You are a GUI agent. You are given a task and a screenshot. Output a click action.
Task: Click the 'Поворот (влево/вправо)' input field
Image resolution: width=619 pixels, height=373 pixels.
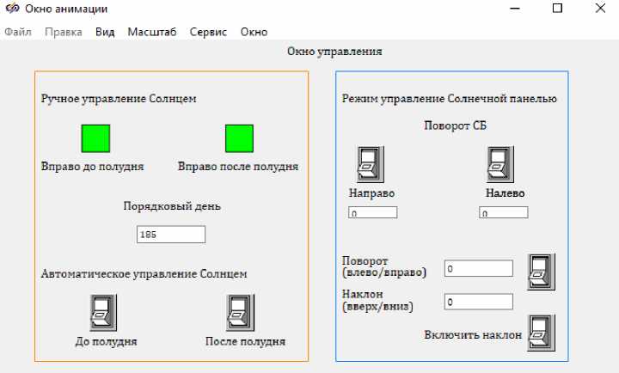point(478,269)
